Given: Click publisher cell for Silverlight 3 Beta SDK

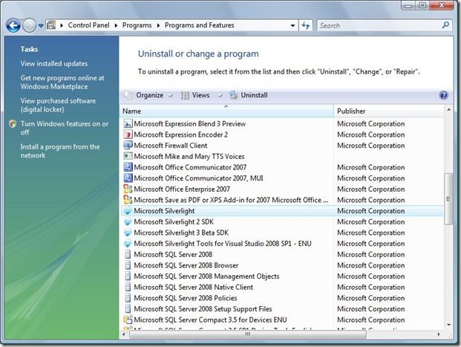Looking at the screenshot, I should tap(370, 233).
